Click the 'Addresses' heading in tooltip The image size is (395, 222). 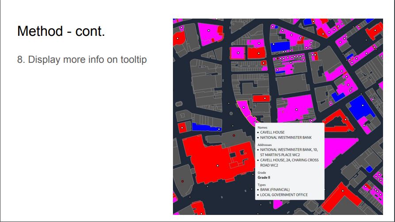click(265, 145)
